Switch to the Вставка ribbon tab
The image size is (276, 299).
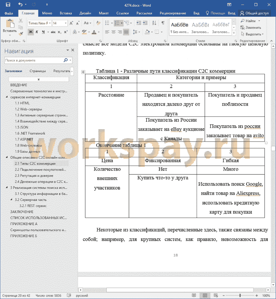(x=66, y=13)
